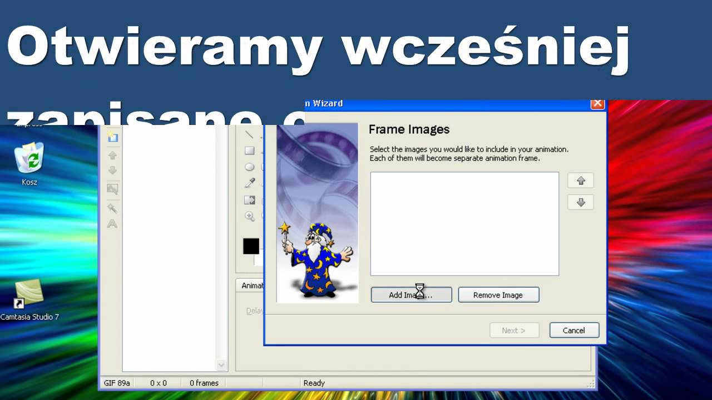Select the Line drawing tool
Screen dimensions: 712x400
[x=250, y=135]
